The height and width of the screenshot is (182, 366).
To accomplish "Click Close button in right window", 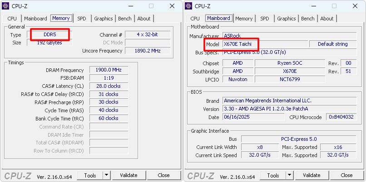I will point(346,175).
